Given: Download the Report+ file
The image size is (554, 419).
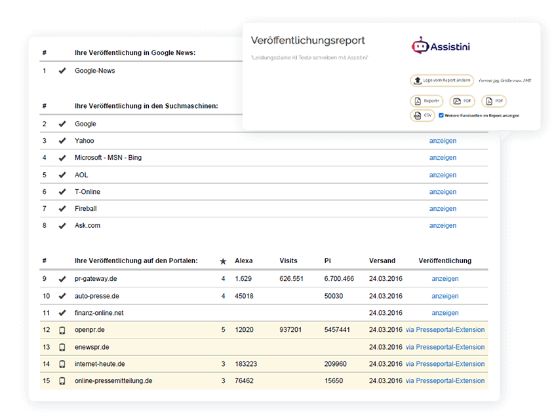Looking at the screenshot, I should click(x=426, y=101).
